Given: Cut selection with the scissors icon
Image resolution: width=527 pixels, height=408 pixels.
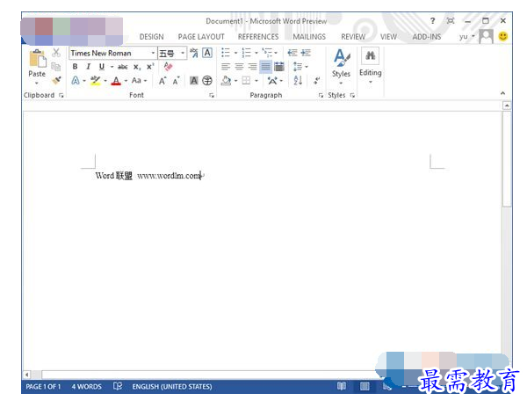Looking at the screenshot, I should 56,53.
